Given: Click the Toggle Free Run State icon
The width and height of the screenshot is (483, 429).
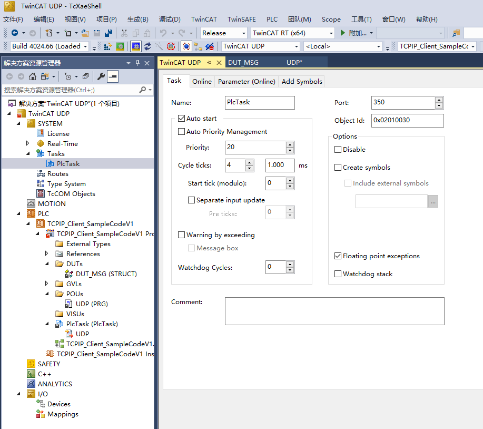Looking at the screenshot, I should (171, 46).
